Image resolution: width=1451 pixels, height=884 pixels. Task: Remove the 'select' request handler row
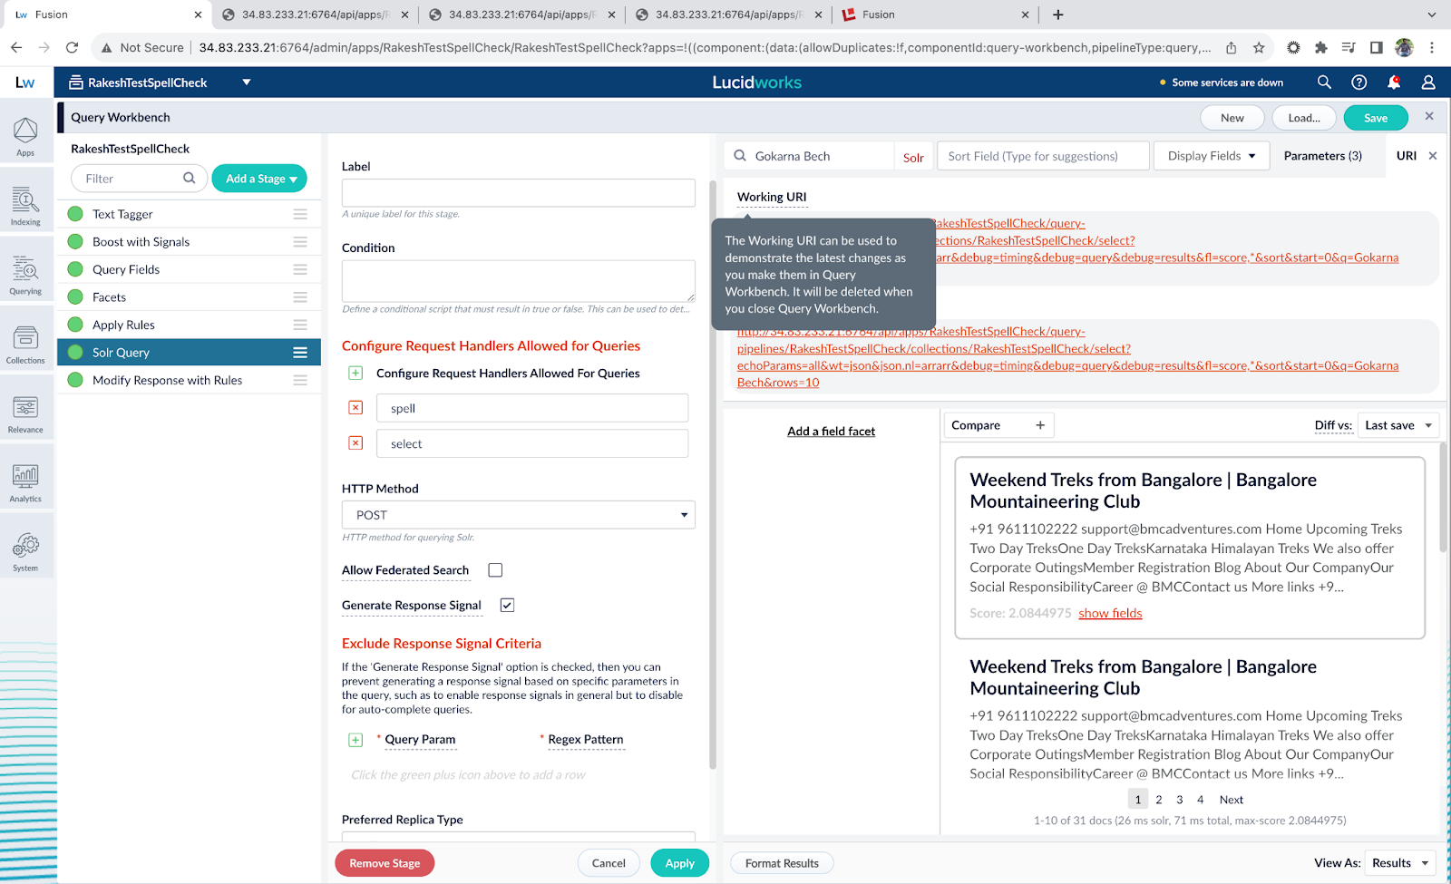(355, 443)
